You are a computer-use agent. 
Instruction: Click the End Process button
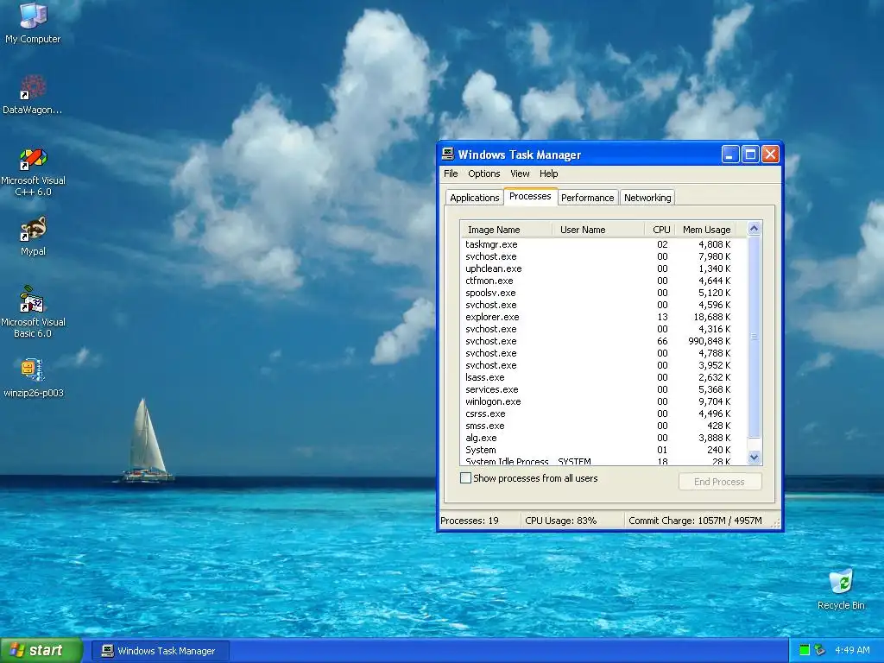[719, 482]
